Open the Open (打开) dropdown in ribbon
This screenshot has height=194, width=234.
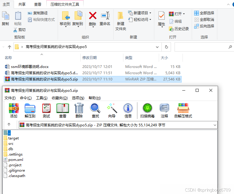184,14
